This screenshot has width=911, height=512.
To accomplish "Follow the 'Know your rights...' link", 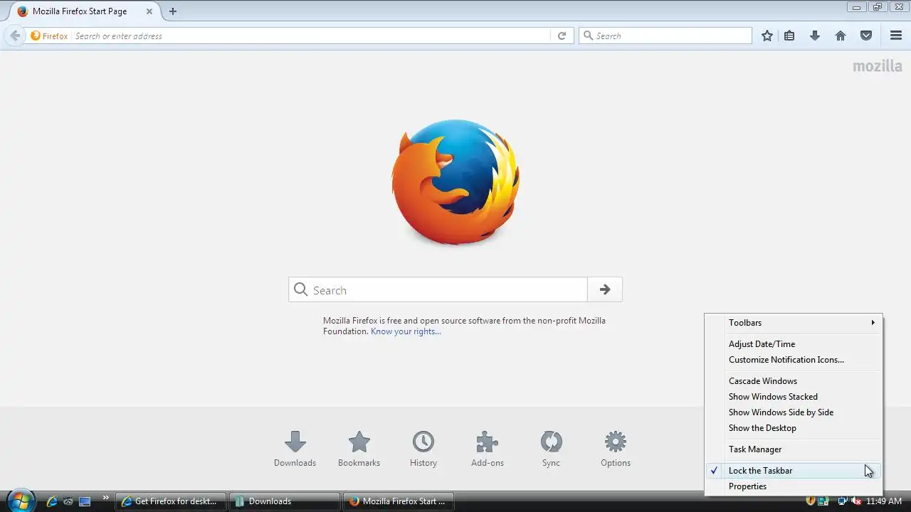I will click(406, 331).
